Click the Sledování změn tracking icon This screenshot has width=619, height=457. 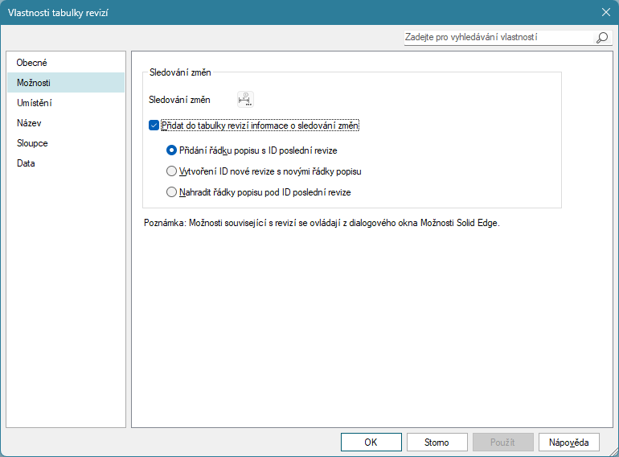[245, 100]
